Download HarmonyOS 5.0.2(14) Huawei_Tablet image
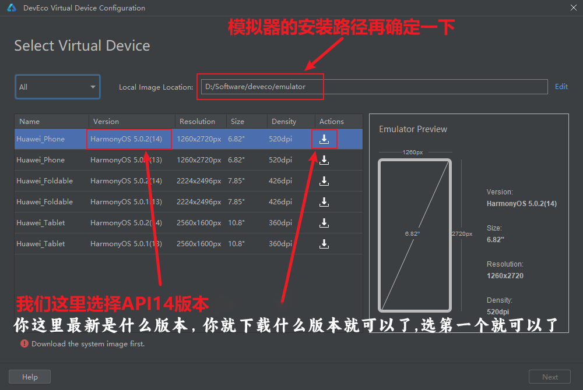This screenshot has height=390, width=583. (324, 223)
